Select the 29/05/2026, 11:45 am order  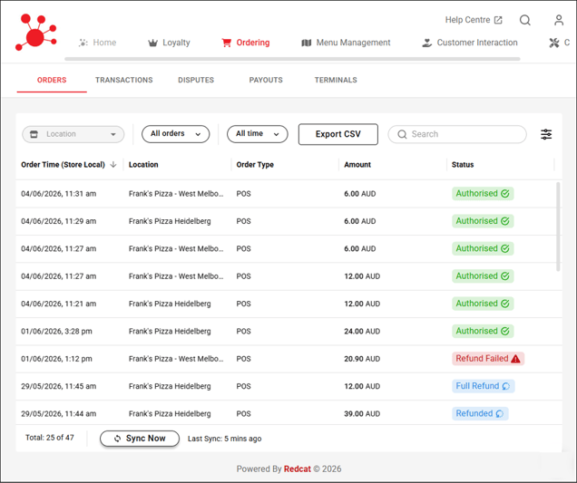tap(288, 386)
